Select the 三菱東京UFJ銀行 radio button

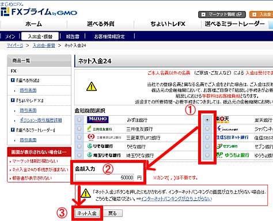(79, 138)
